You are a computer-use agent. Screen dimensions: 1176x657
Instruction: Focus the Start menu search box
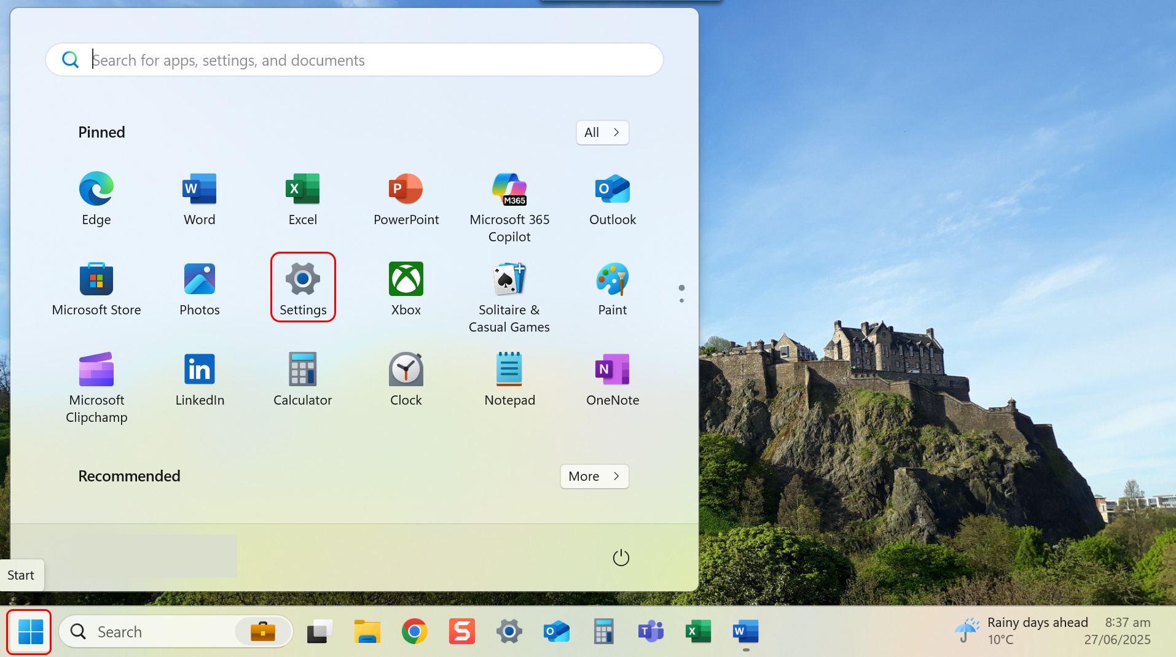(x=355, y=60)
